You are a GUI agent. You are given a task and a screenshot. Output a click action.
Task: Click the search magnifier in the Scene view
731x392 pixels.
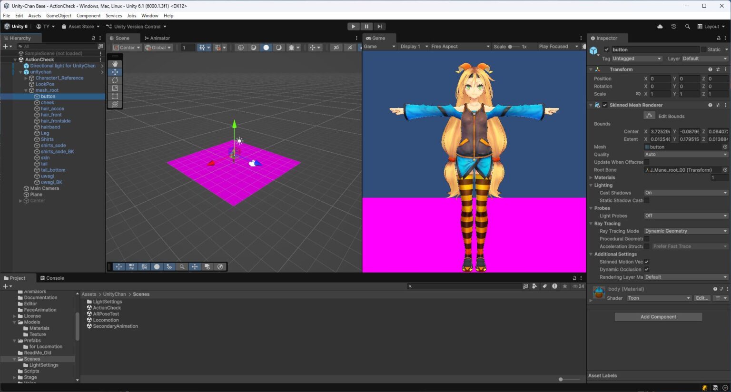coord(182,266)
